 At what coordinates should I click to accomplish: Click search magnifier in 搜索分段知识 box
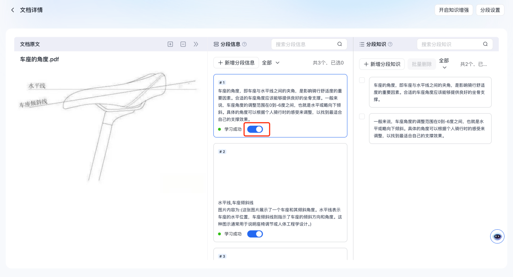tap(485, 44)
